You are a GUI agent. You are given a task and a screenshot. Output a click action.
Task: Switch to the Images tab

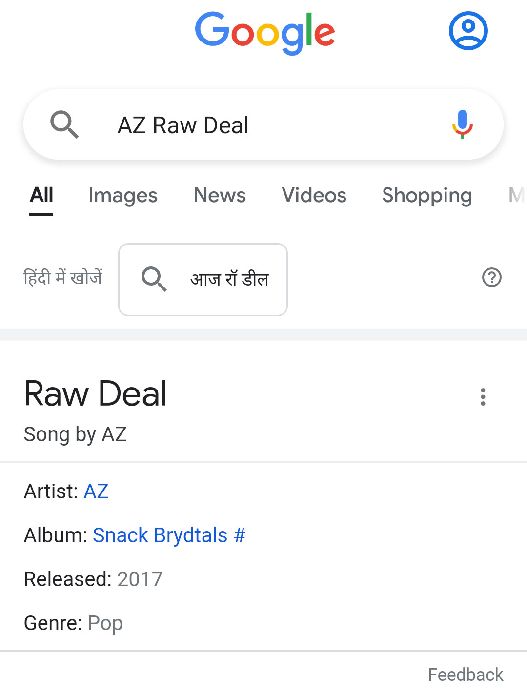[123, 196]
